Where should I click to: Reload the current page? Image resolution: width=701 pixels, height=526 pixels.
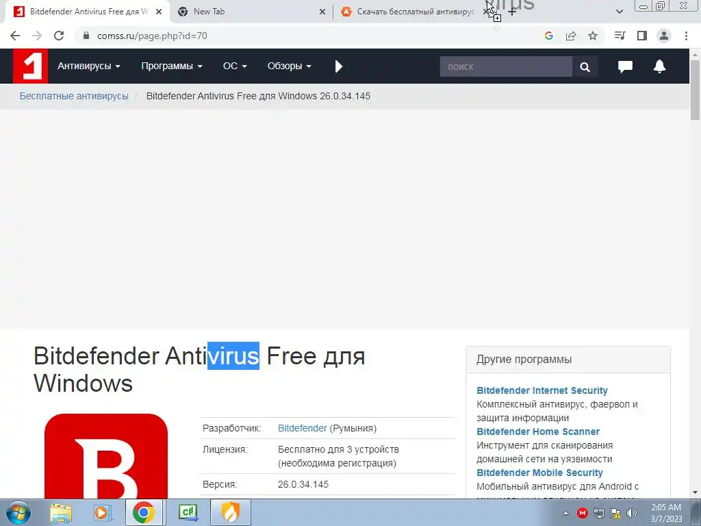pyautogui.click(x=59, y=36)
